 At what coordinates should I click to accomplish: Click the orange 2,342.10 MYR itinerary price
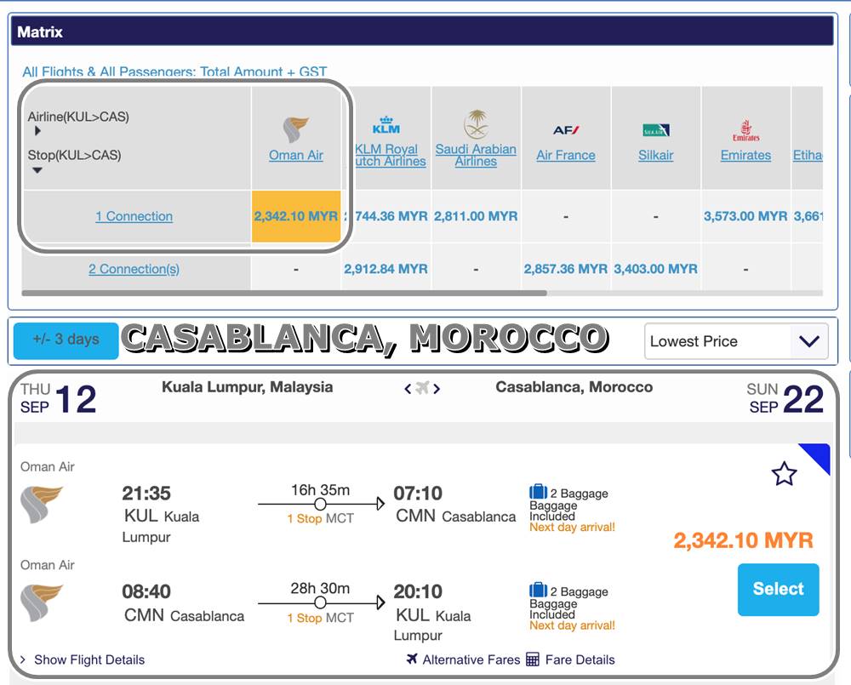743,540
